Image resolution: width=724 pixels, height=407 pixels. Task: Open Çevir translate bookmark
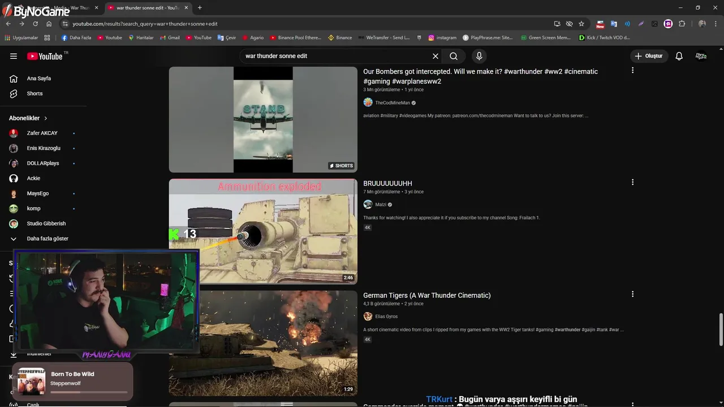click(x=227, y=38)
